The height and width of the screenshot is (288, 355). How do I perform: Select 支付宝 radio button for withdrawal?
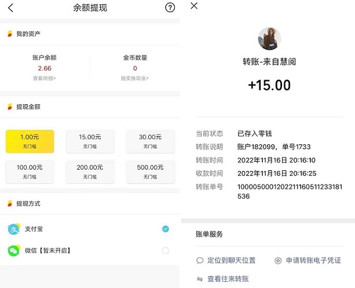[166, 229]
